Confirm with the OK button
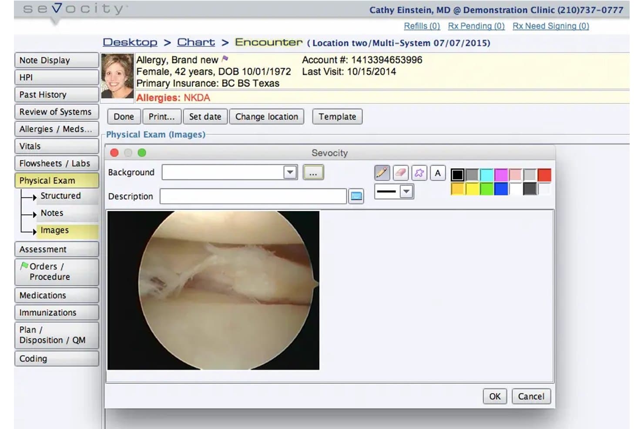This screenshot has height=429, width=644. coord(495,396)
